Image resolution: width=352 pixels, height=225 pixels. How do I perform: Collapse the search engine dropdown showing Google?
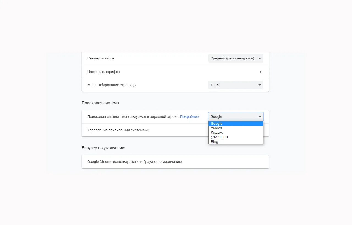[x=236, y=117]
